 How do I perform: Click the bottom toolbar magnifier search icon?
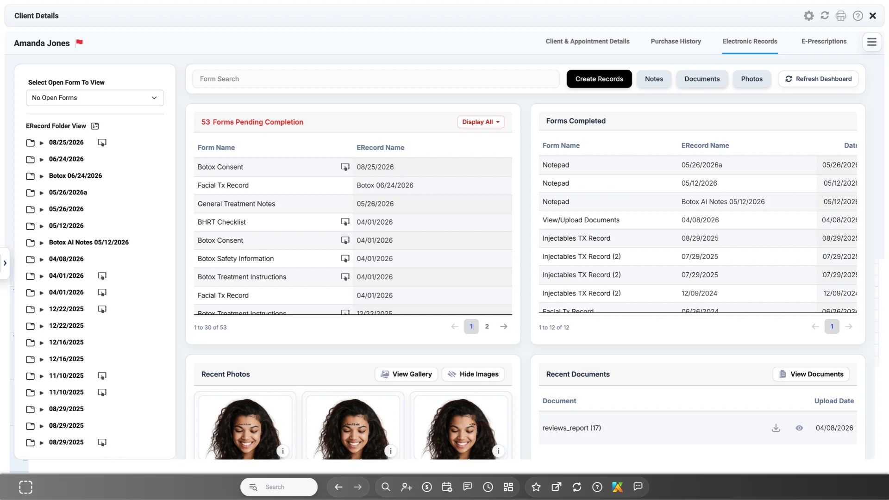pos(385,487)
